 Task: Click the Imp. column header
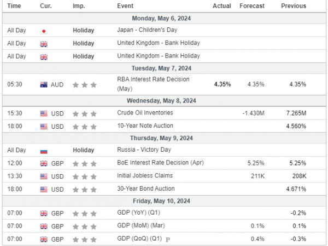pyautogui.click(x=79, y=6)
